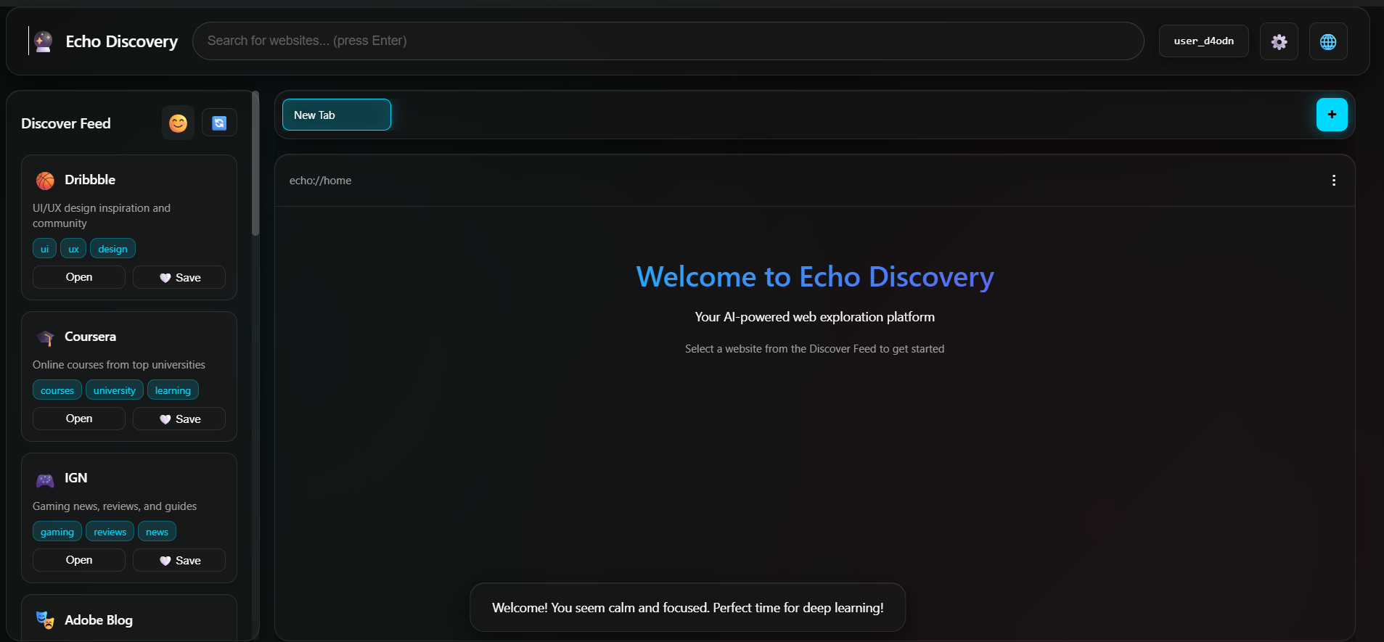
Task: Select the 'news' tag on IGN
Action: [x=157, y=532]
